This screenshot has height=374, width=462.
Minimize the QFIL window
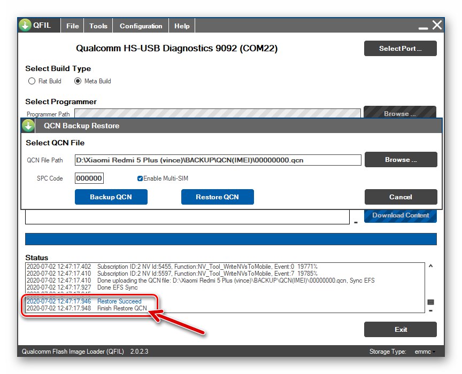coord(423,28)
